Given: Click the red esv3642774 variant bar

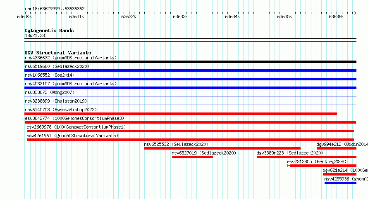Looking at the screenshot, I should point(190,122).
